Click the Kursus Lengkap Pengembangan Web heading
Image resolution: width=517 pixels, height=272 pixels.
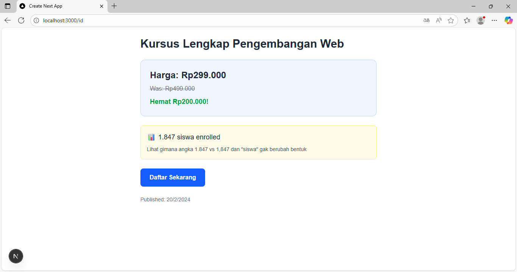242,44
